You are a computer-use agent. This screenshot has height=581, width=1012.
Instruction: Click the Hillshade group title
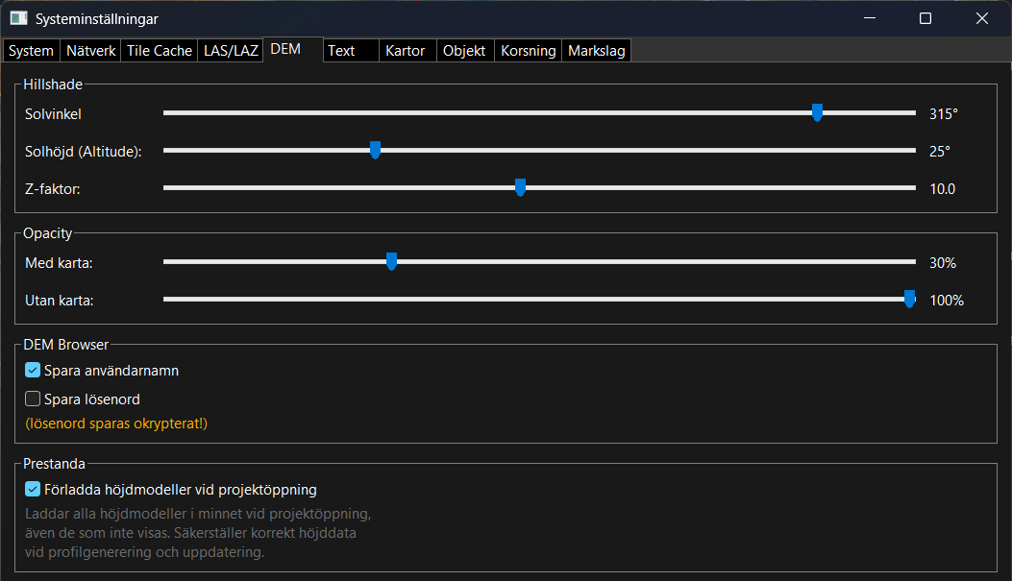click(53, 85)
